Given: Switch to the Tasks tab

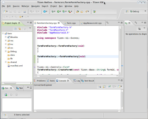Looking at the screenshot, I should 51,81.
